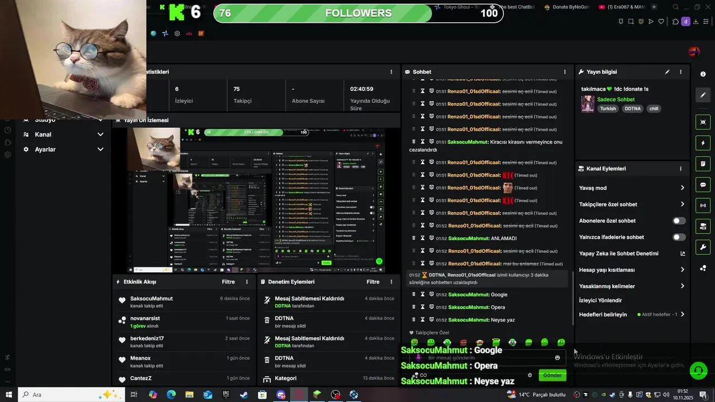Timeout sender of Google message hourglass
The height and width of the screenshot is (402, 715).
tap(423, 295)
